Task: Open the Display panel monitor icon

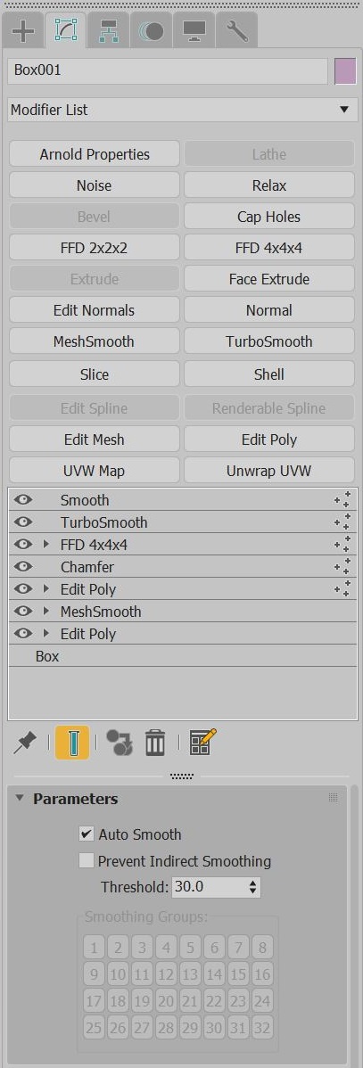Action: tap(194, 31)
